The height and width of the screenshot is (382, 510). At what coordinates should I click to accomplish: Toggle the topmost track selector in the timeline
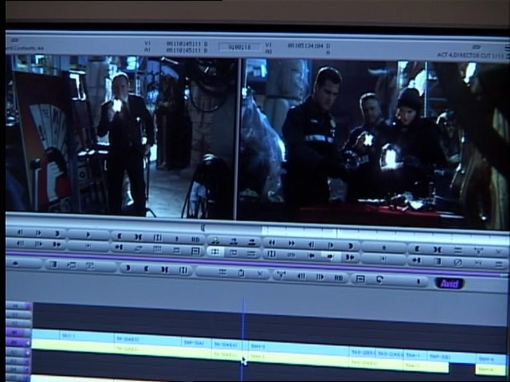click(19, 305)
